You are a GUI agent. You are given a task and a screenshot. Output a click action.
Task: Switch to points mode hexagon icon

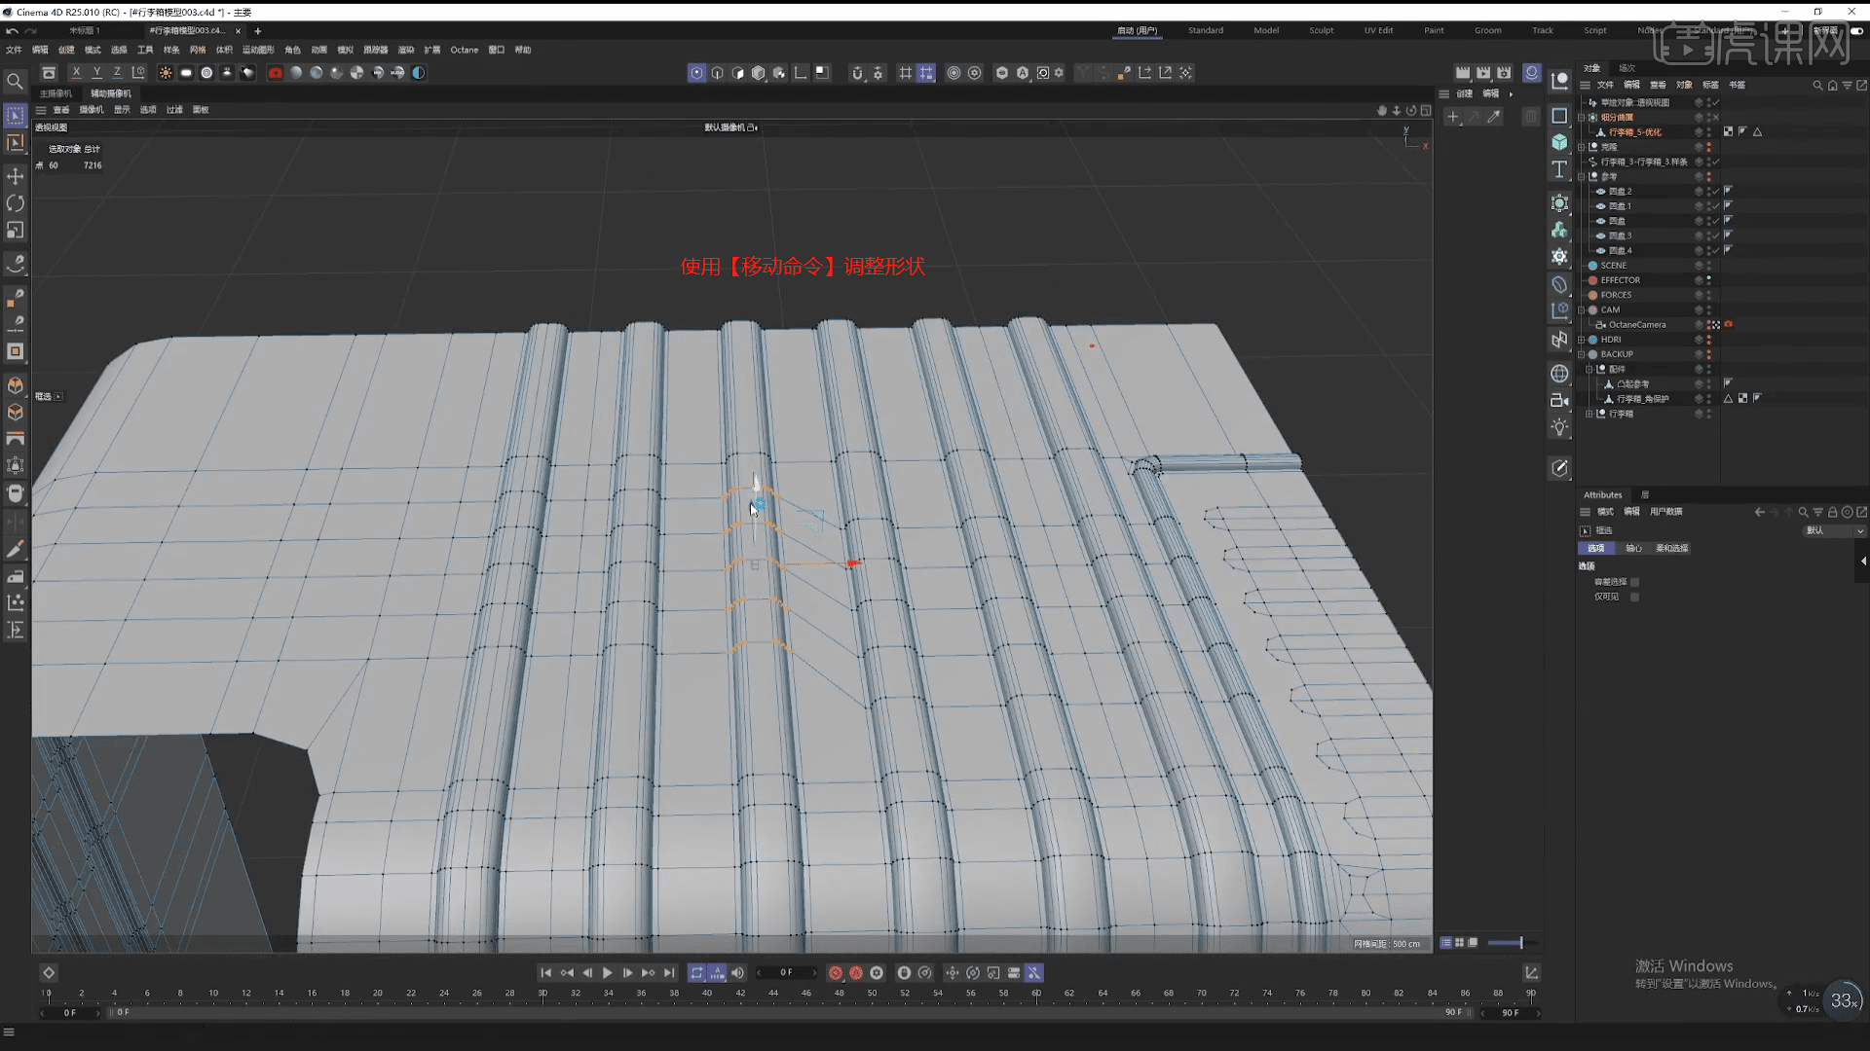(x=697, y=73)
